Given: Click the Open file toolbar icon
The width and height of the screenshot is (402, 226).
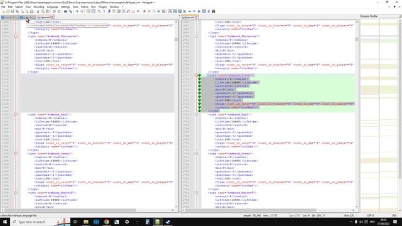Looking at the screenshot, I should pos(8,11).
